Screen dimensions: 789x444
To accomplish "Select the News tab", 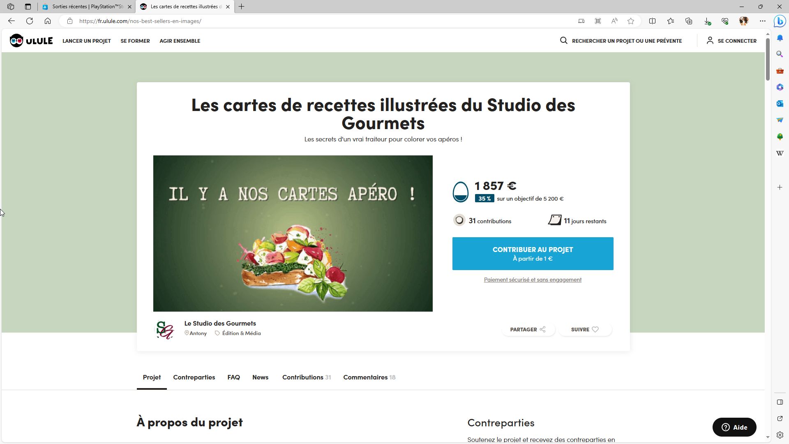I will tap(261, 377).
